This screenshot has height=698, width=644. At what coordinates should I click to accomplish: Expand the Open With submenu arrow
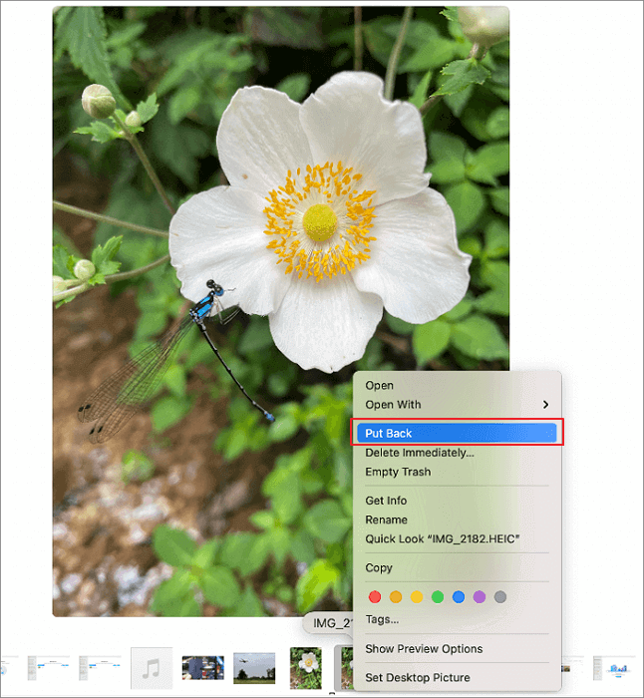point(545,405)
